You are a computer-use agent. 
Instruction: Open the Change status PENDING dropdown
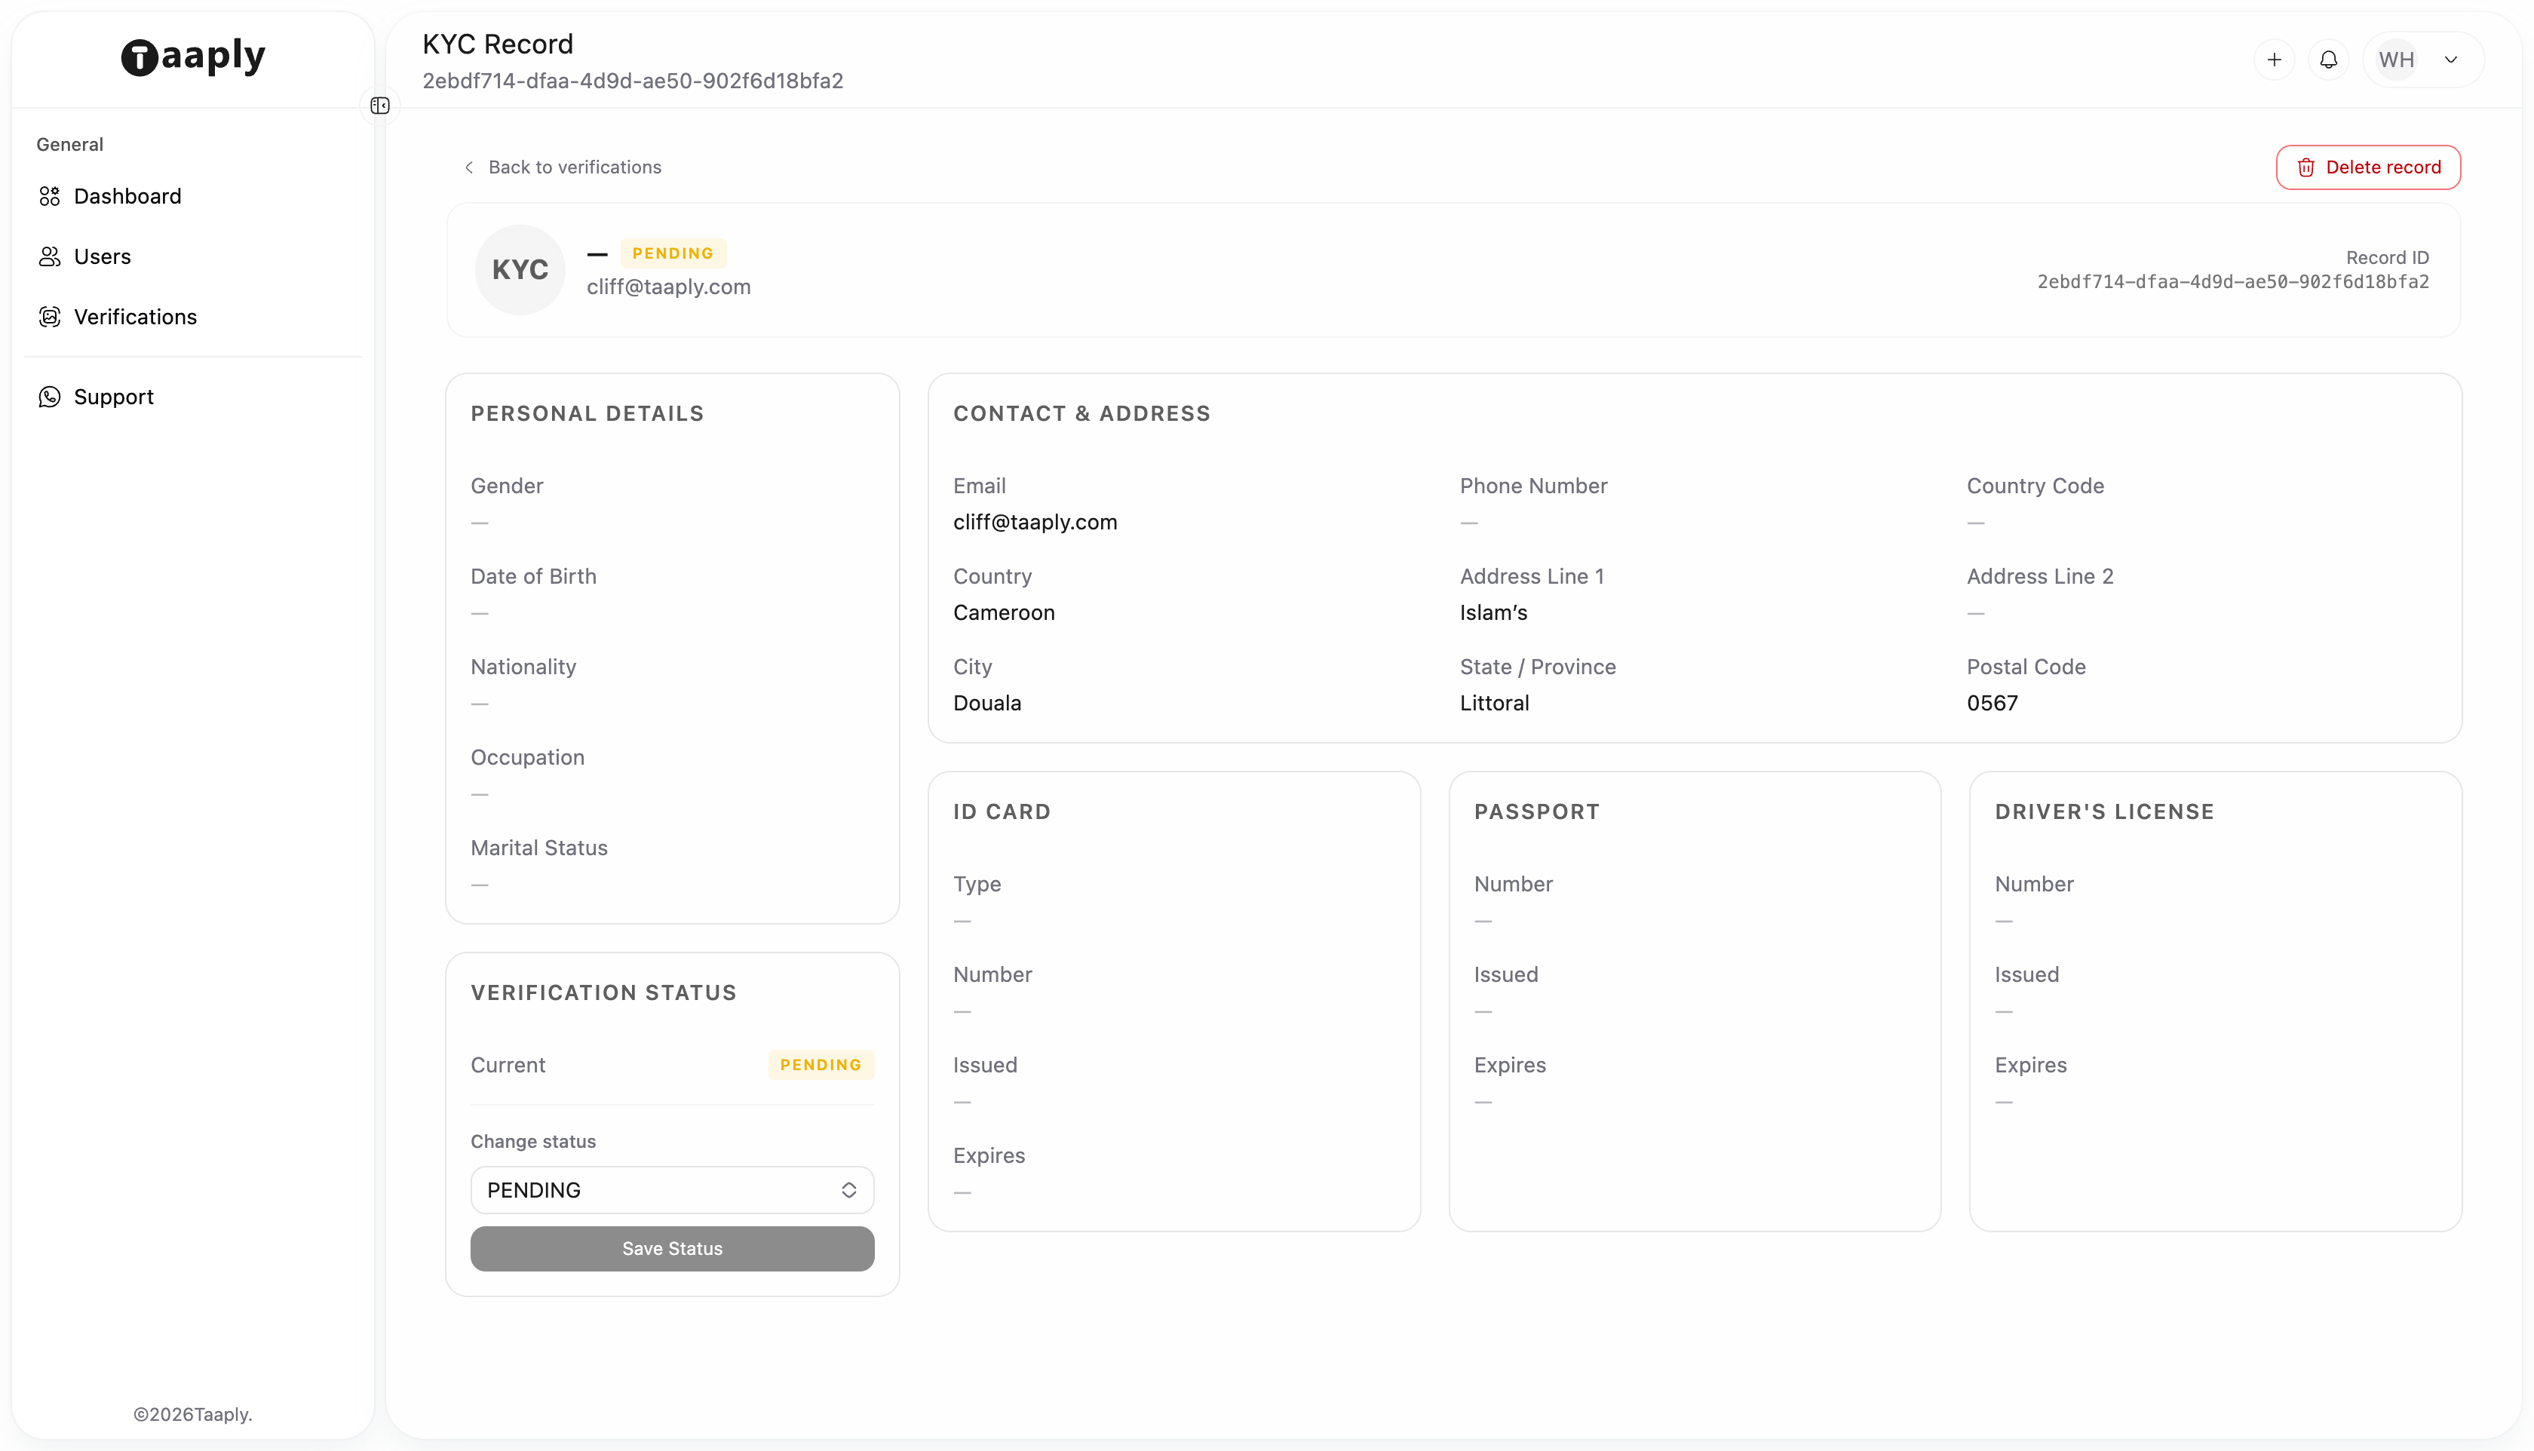(x=672, y=1189)
